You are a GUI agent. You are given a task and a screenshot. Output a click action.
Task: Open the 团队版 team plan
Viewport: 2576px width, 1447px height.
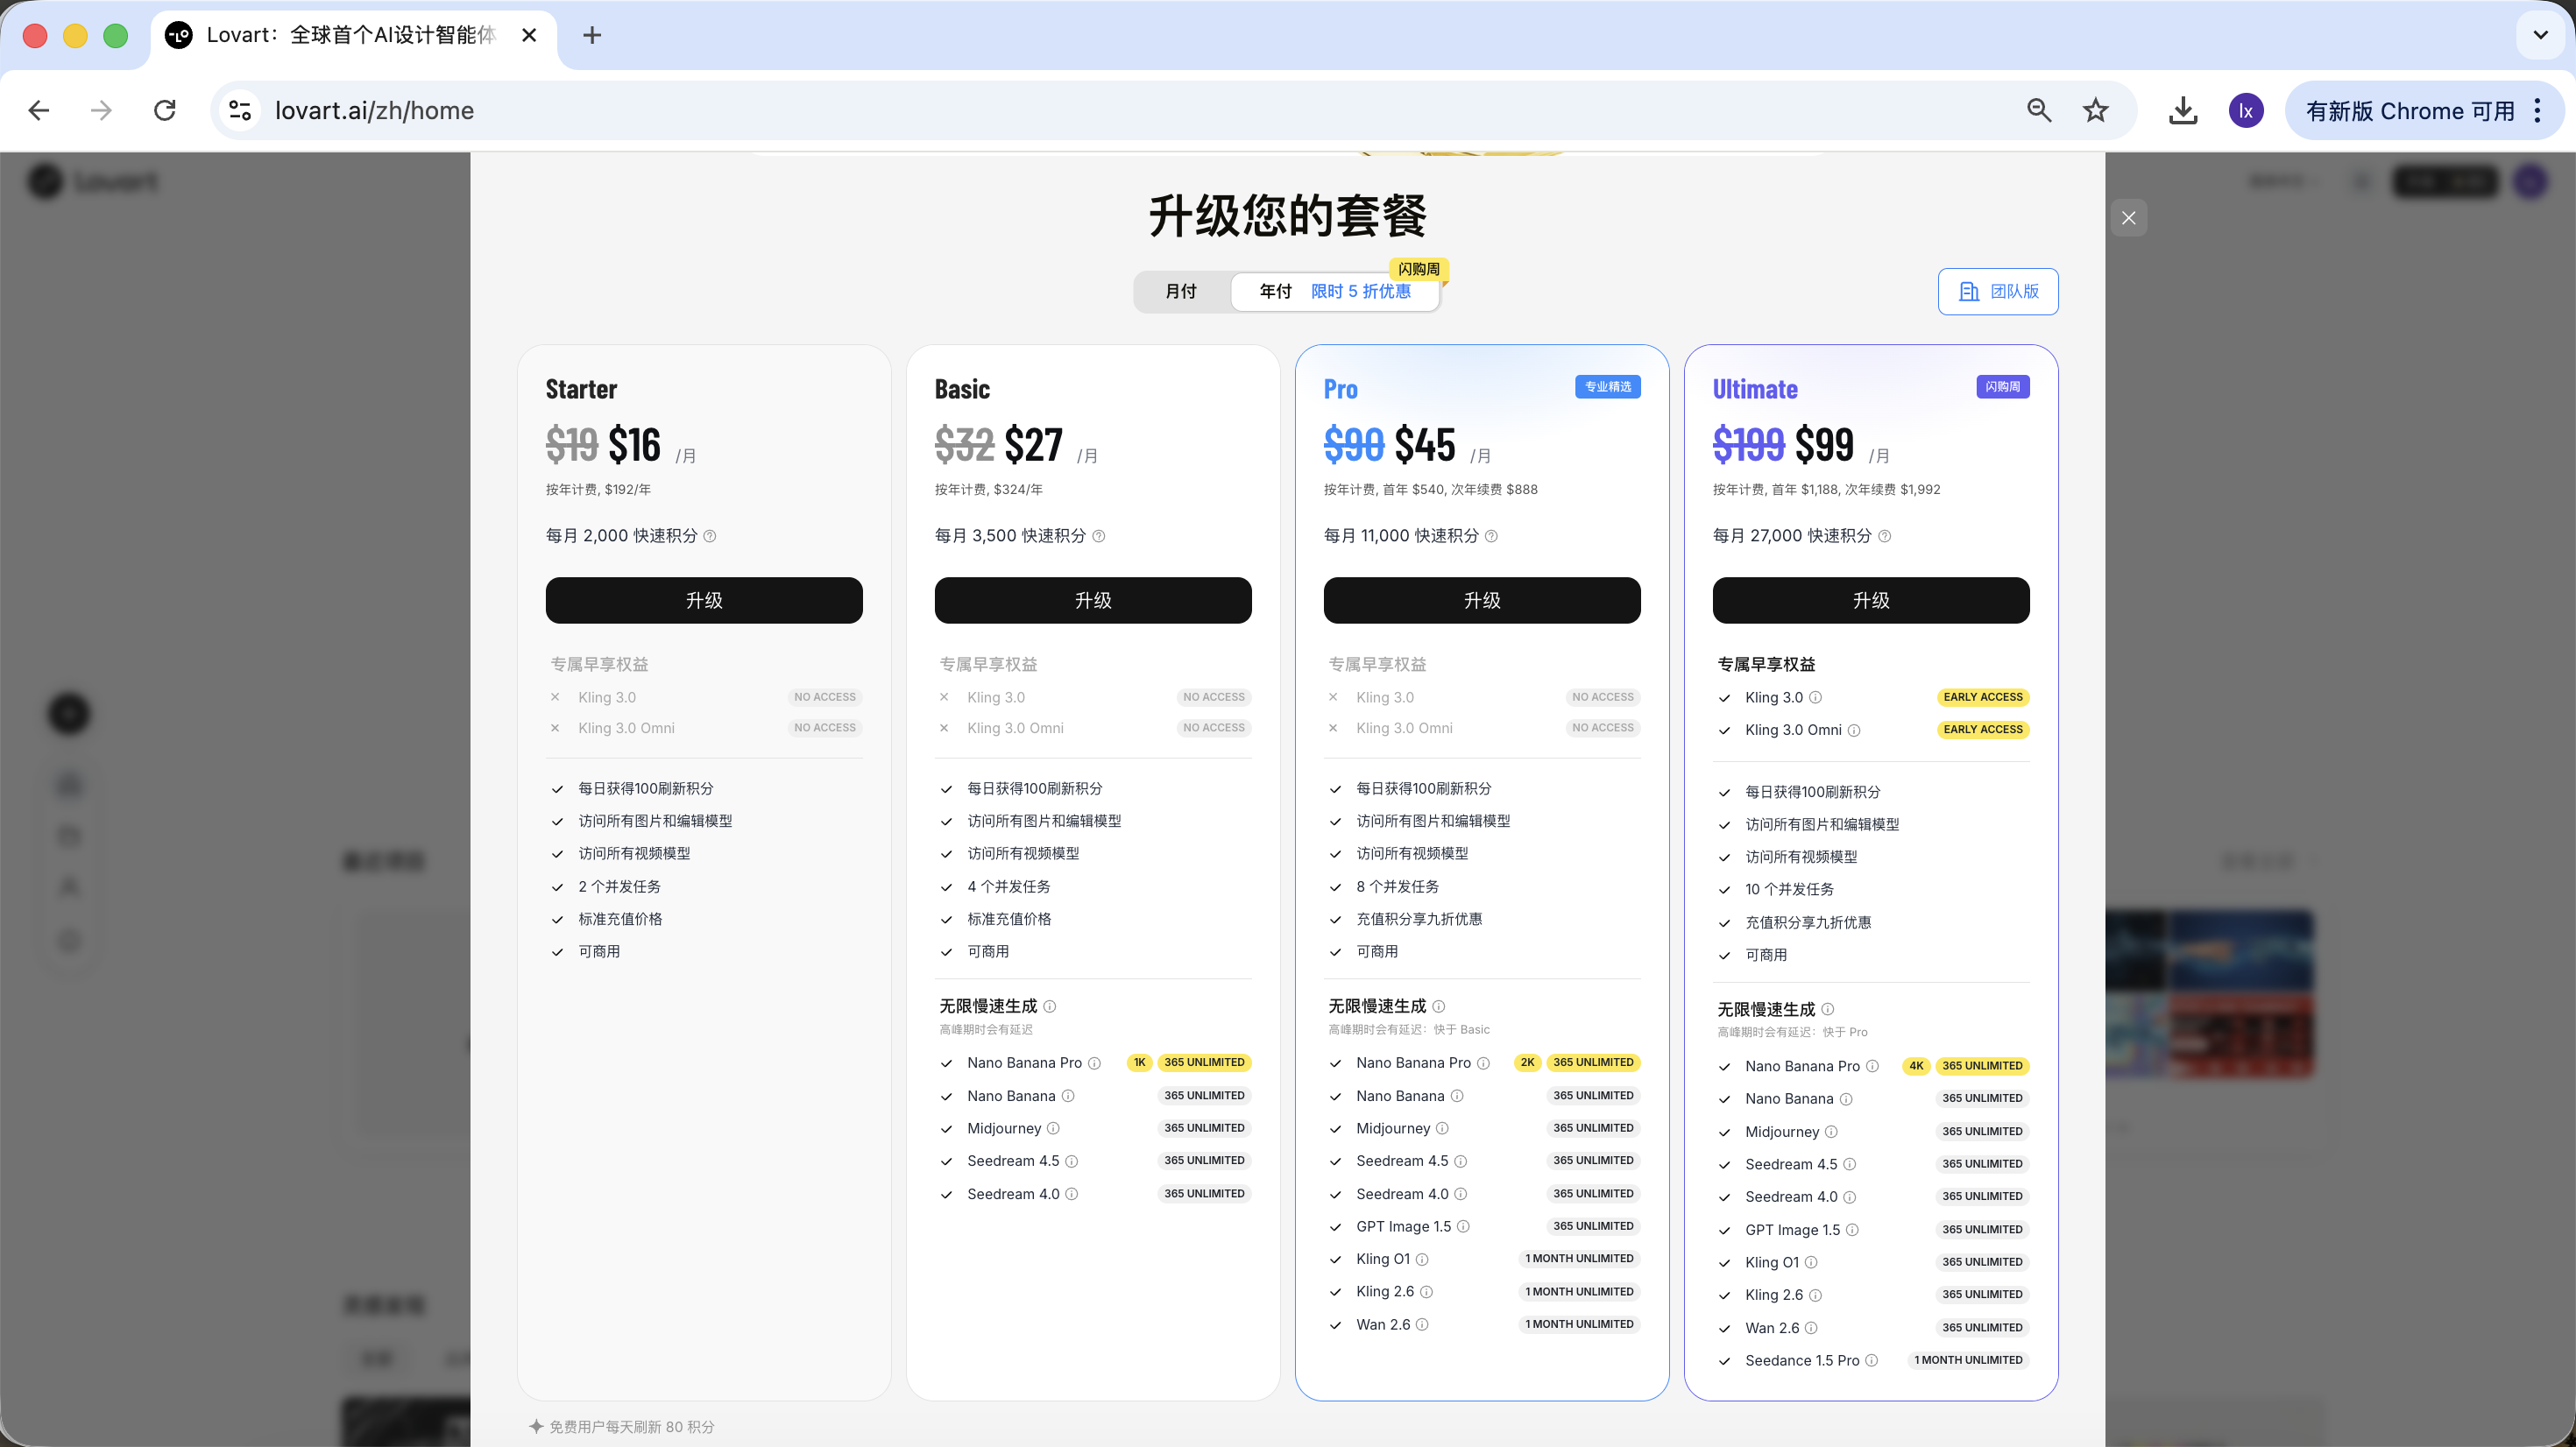click(x=1997, y=291)
